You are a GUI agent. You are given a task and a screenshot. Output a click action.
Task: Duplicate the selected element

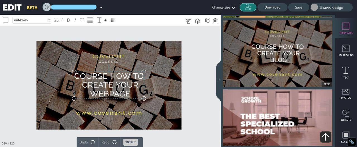(207, 21)
